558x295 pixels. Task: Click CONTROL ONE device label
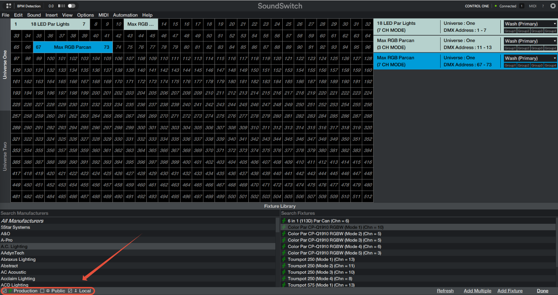point(477,6)
